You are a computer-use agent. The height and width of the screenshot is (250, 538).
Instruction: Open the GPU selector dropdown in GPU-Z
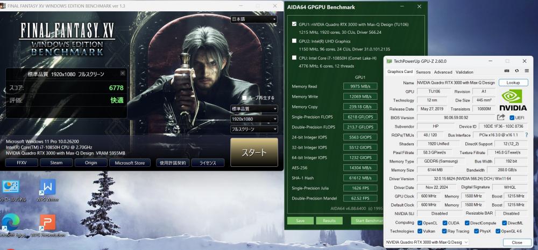[x=427, y=242]
